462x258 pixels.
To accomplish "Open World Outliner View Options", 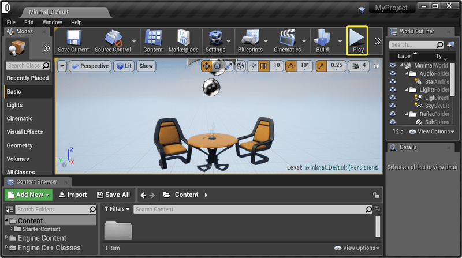I will coord(431,132).
